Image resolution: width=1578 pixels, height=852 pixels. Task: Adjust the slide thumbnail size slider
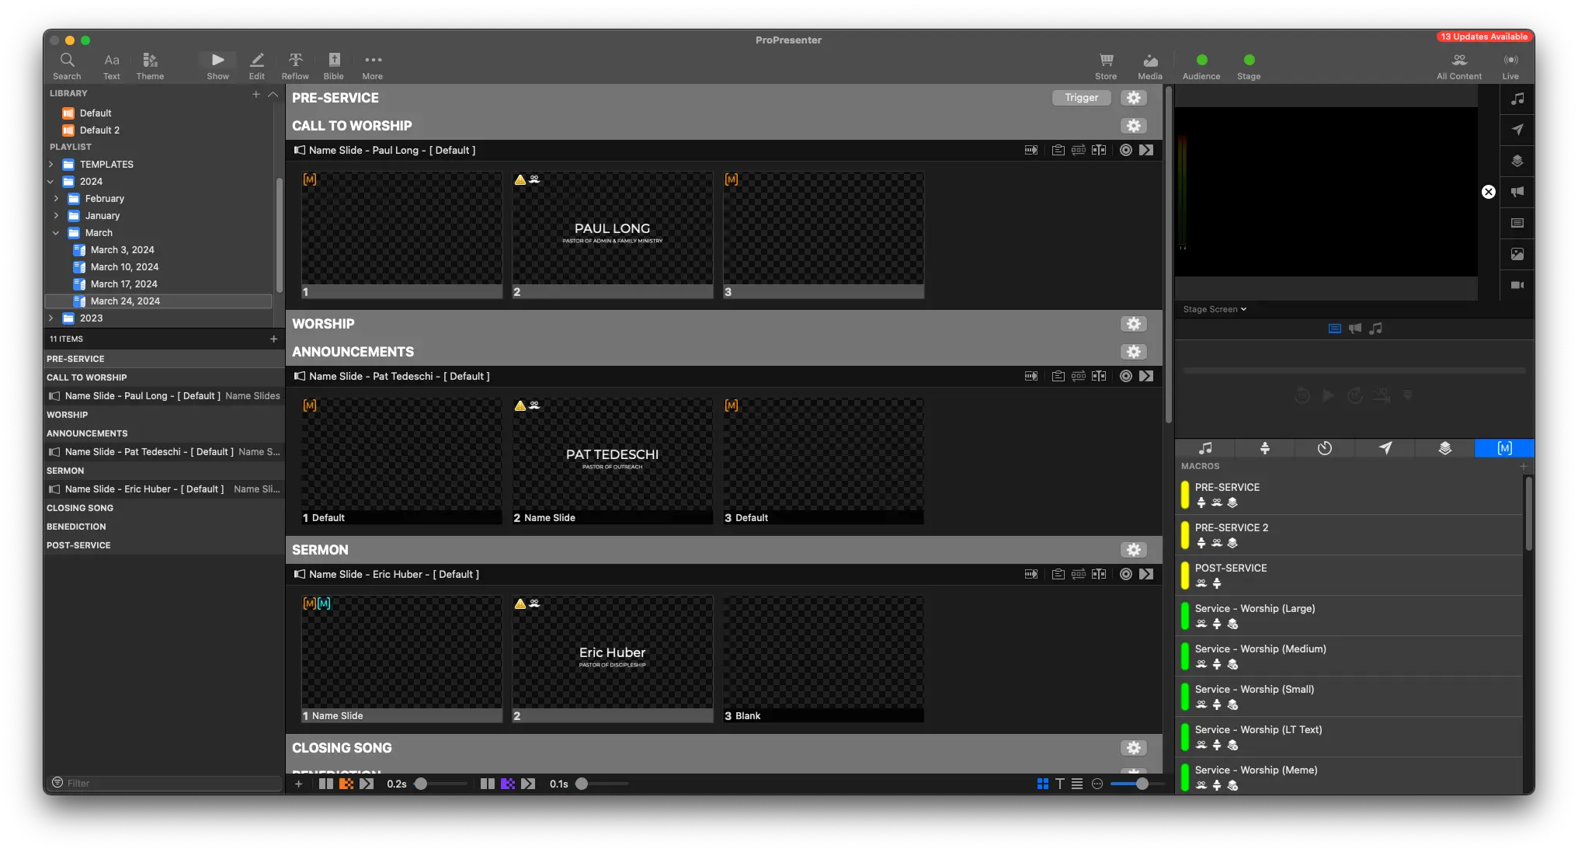(x=1142, y=784)
